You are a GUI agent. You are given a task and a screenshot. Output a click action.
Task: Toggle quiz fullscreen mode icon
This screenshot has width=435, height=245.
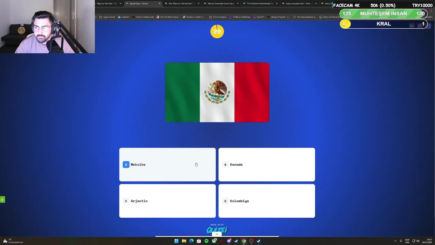pos(429,26)
